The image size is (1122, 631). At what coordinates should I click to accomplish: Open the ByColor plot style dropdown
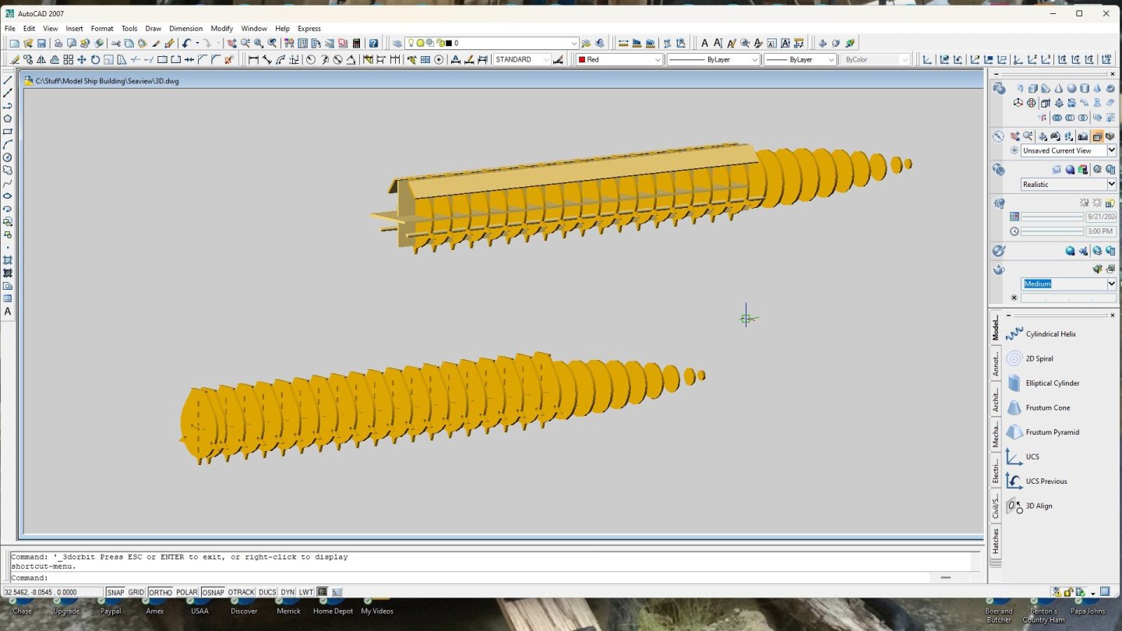click(x=874, y=59)
